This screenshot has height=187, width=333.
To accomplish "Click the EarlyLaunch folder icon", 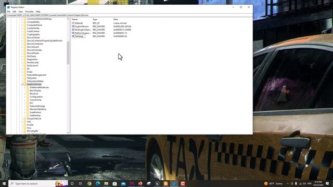I will pyautogui.click(x=25, y=65).
